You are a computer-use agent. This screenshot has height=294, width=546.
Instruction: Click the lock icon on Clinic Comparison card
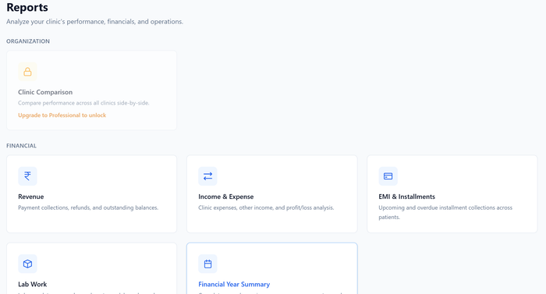27,72
